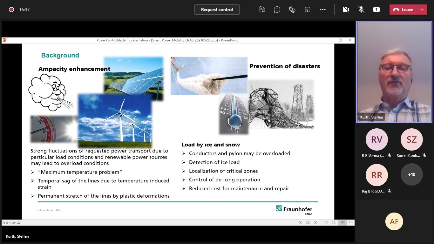Advance to next slide arrow
This screenshot has height=244, width=434.
click(315, 223)
